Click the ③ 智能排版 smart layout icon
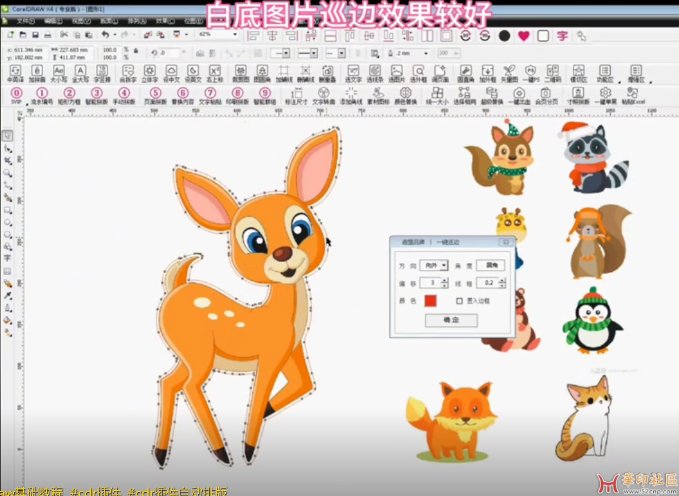 click(97, 96)
